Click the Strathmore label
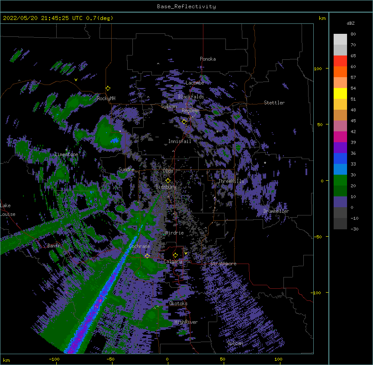 (223, 264)
